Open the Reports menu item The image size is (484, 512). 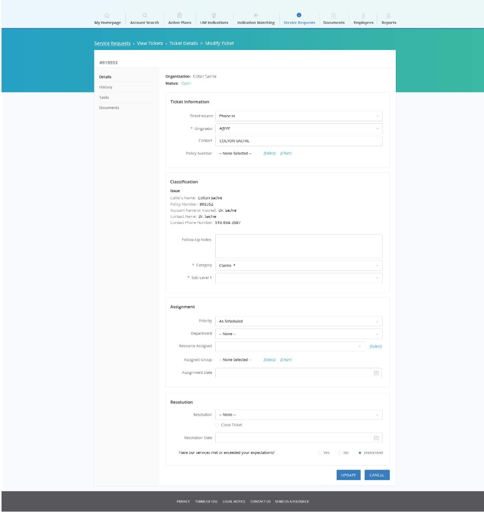(389, 22)
